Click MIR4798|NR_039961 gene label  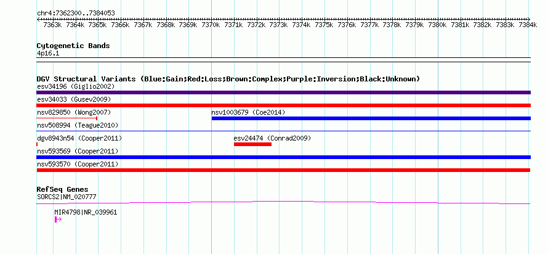tap(86, 212)
